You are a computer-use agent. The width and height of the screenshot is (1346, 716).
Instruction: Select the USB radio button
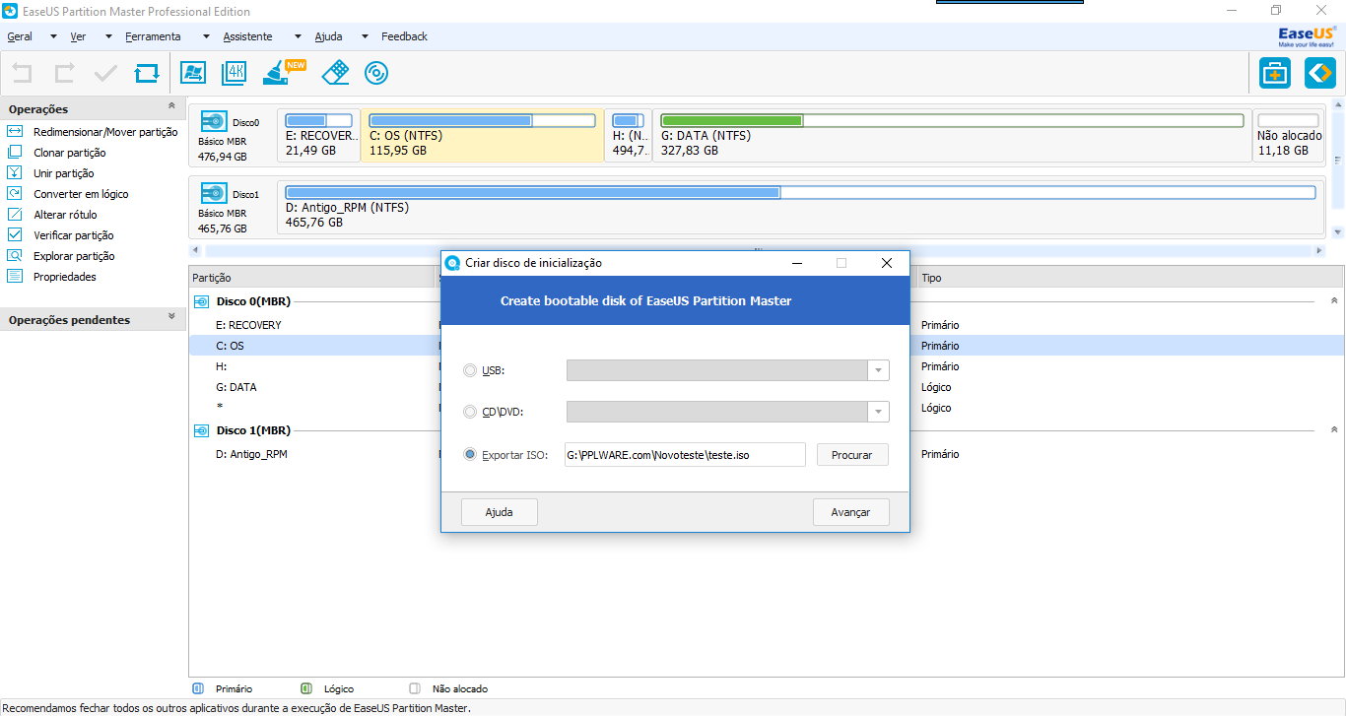(469, 370)
